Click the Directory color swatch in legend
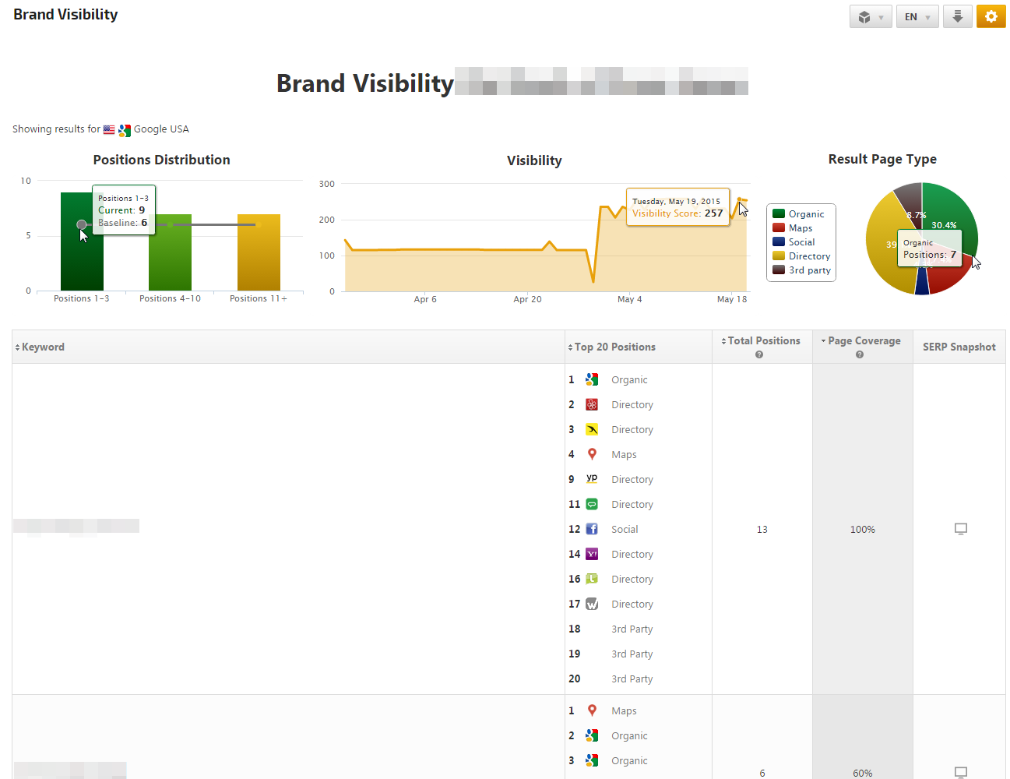Viewport: 1010px width, 779px height. tap(779, 256)
